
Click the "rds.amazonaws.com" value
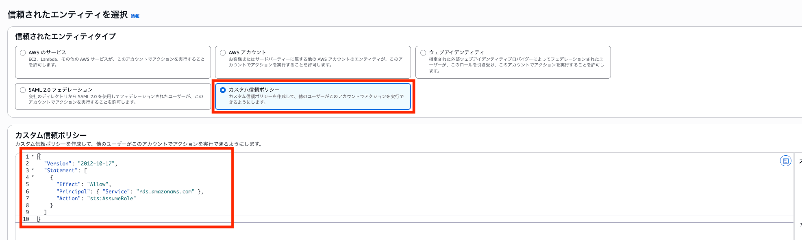coord(165,192)
